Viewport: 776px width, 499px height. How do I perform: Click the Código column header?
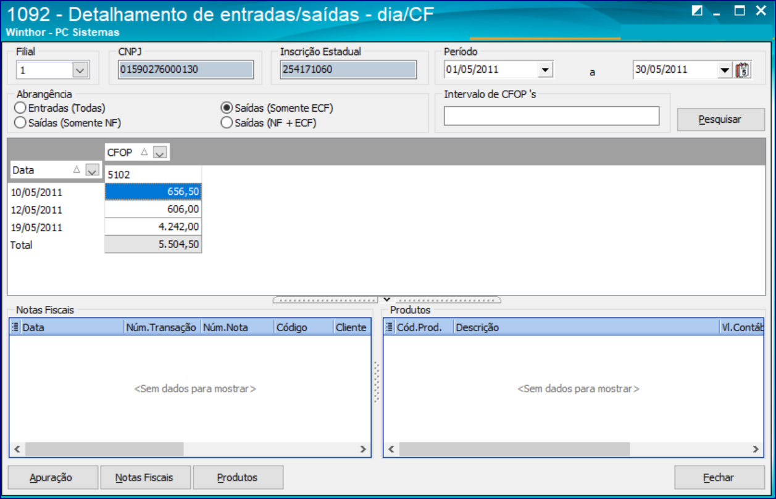coord(304,328)
